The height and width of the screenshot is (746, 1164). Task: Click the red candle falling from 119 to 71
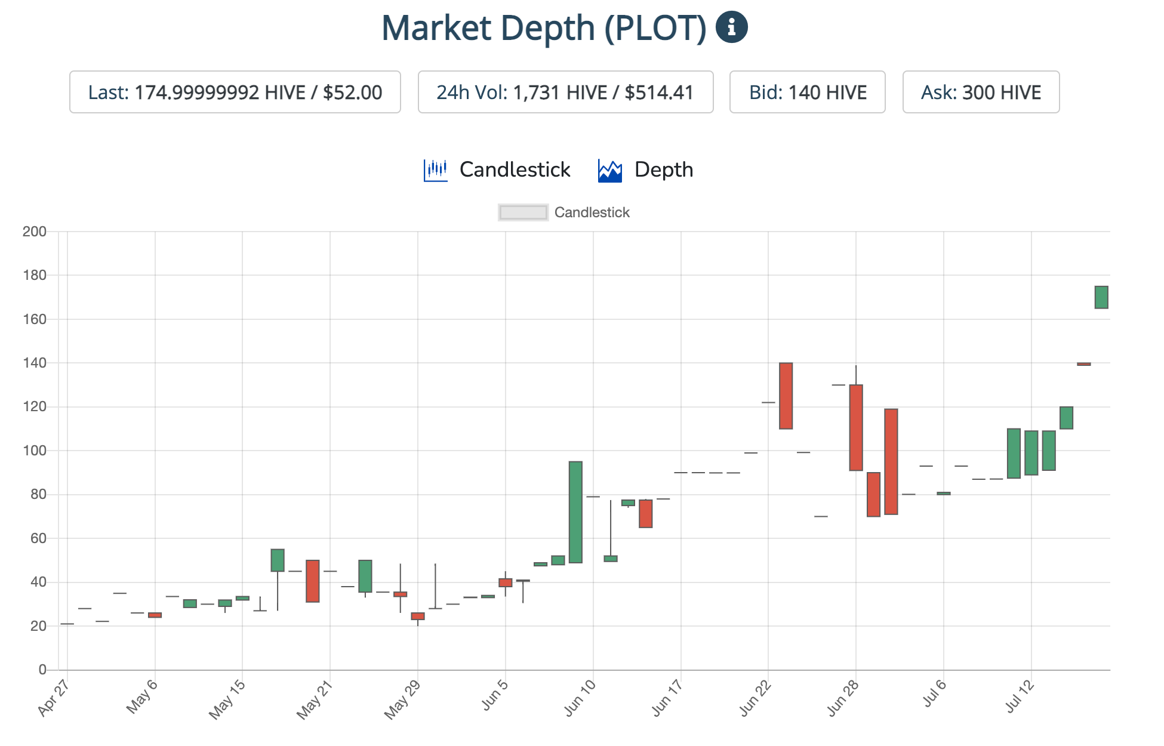[x=891, y=461]
